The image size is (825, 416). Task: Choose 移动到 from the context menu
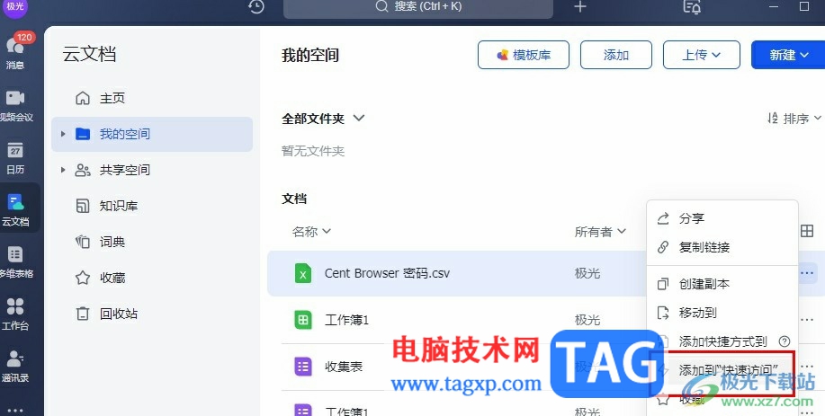[722, 313]
